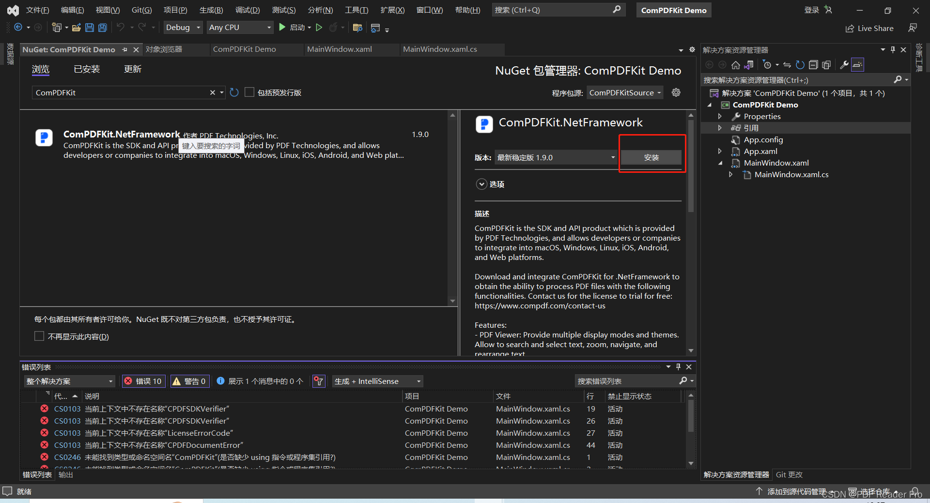Toggle the messages filter button in error list
Screen dimensions: 930x503
(260, 381)
